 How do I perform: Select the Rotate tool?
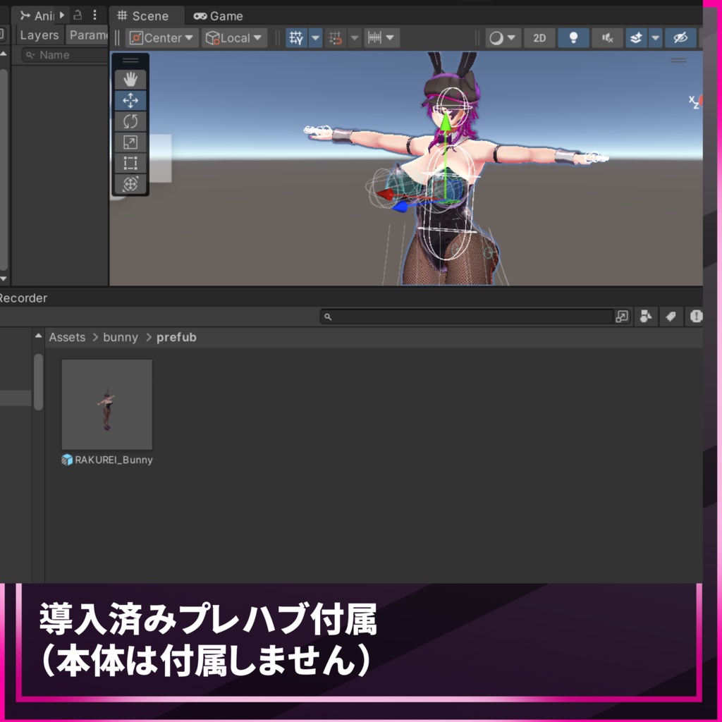[x=130, y=121]
